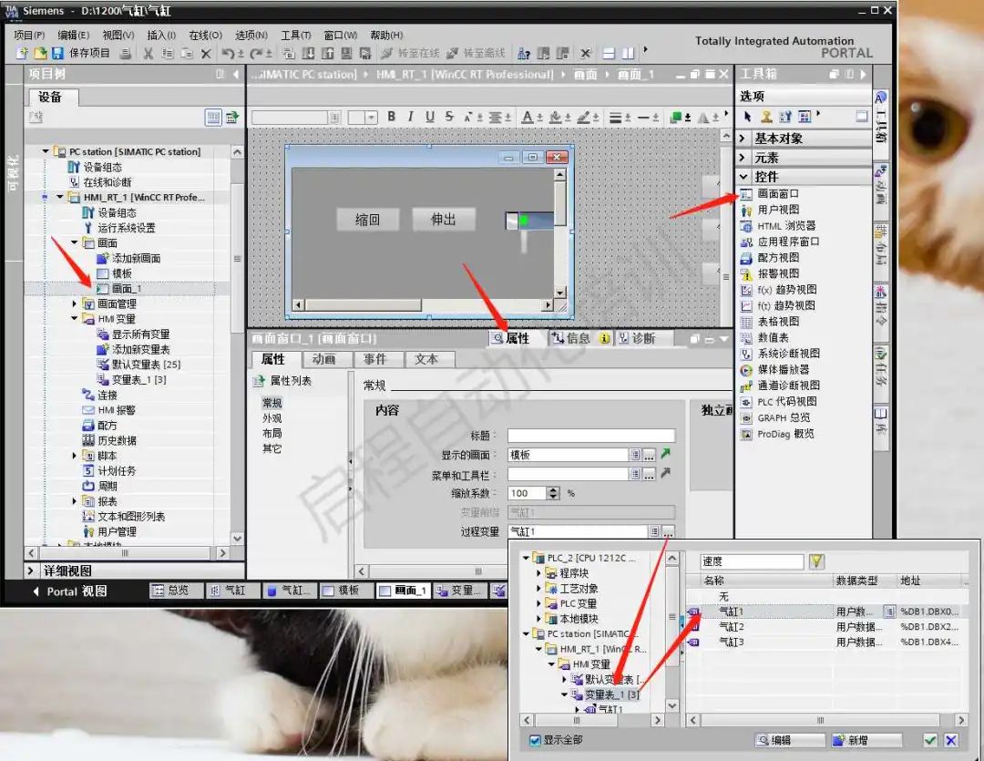
Task: Toggle bold text formatting
Action: click(392, 116)
